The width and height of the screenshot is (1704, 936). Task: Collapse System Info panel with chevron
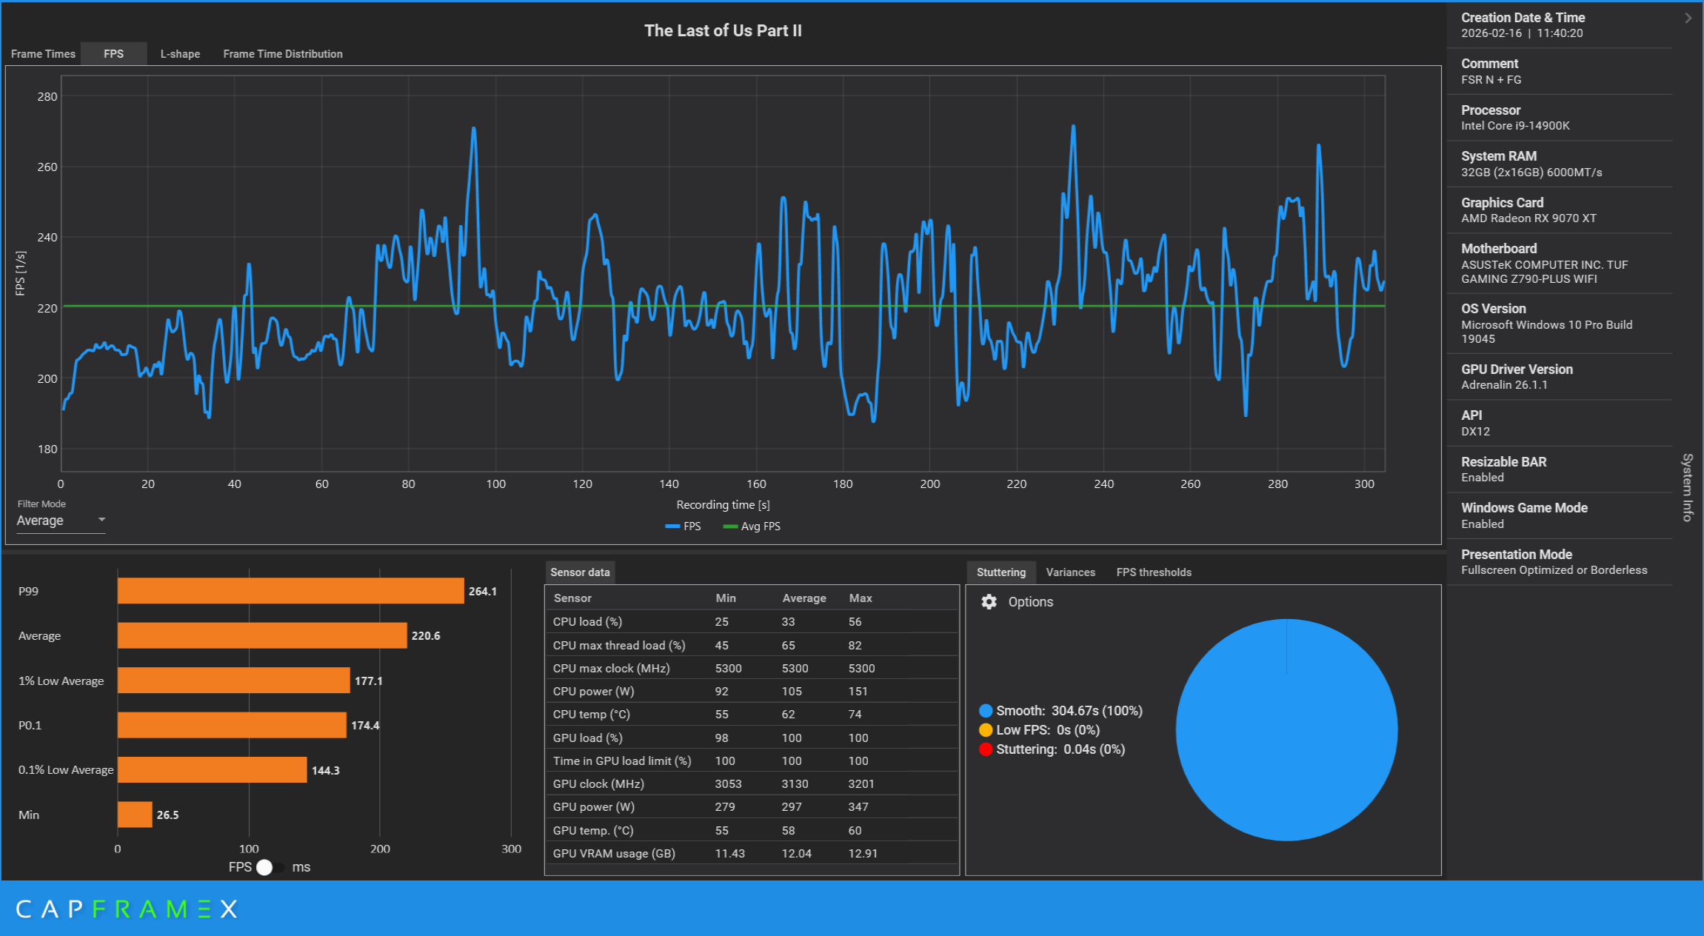coord(1688,18)
